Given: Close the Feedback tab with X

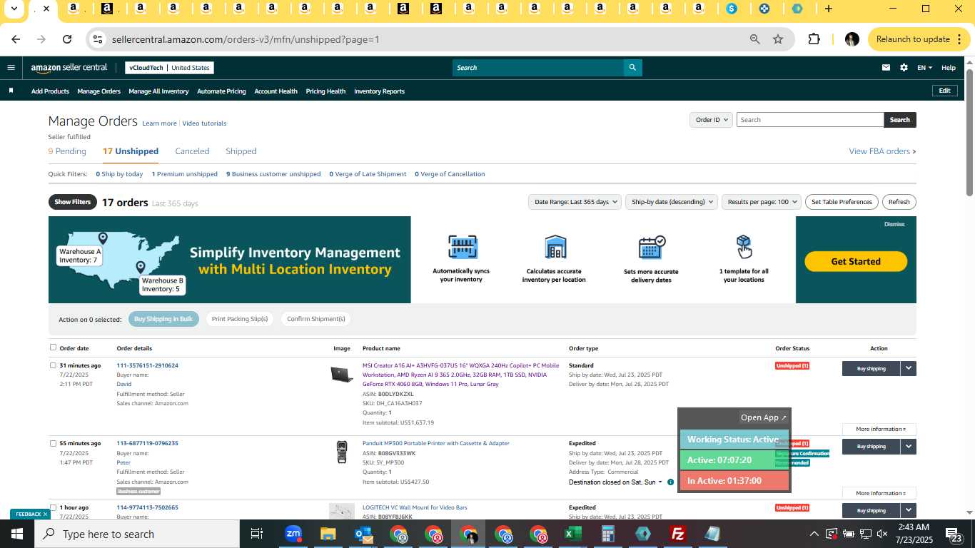Looking at the screenshot, I should point(45,514).
